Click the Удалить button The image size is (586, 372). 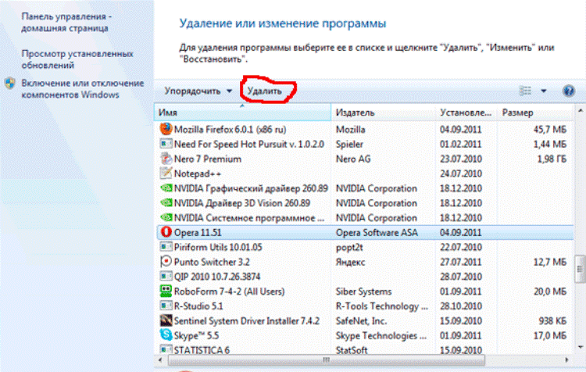click(265, 91)
